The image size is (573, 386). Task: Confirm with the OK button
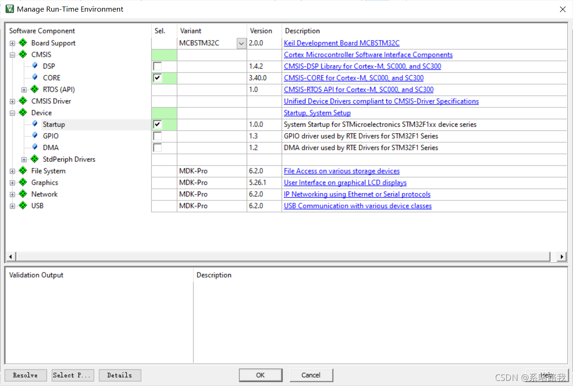261,375
